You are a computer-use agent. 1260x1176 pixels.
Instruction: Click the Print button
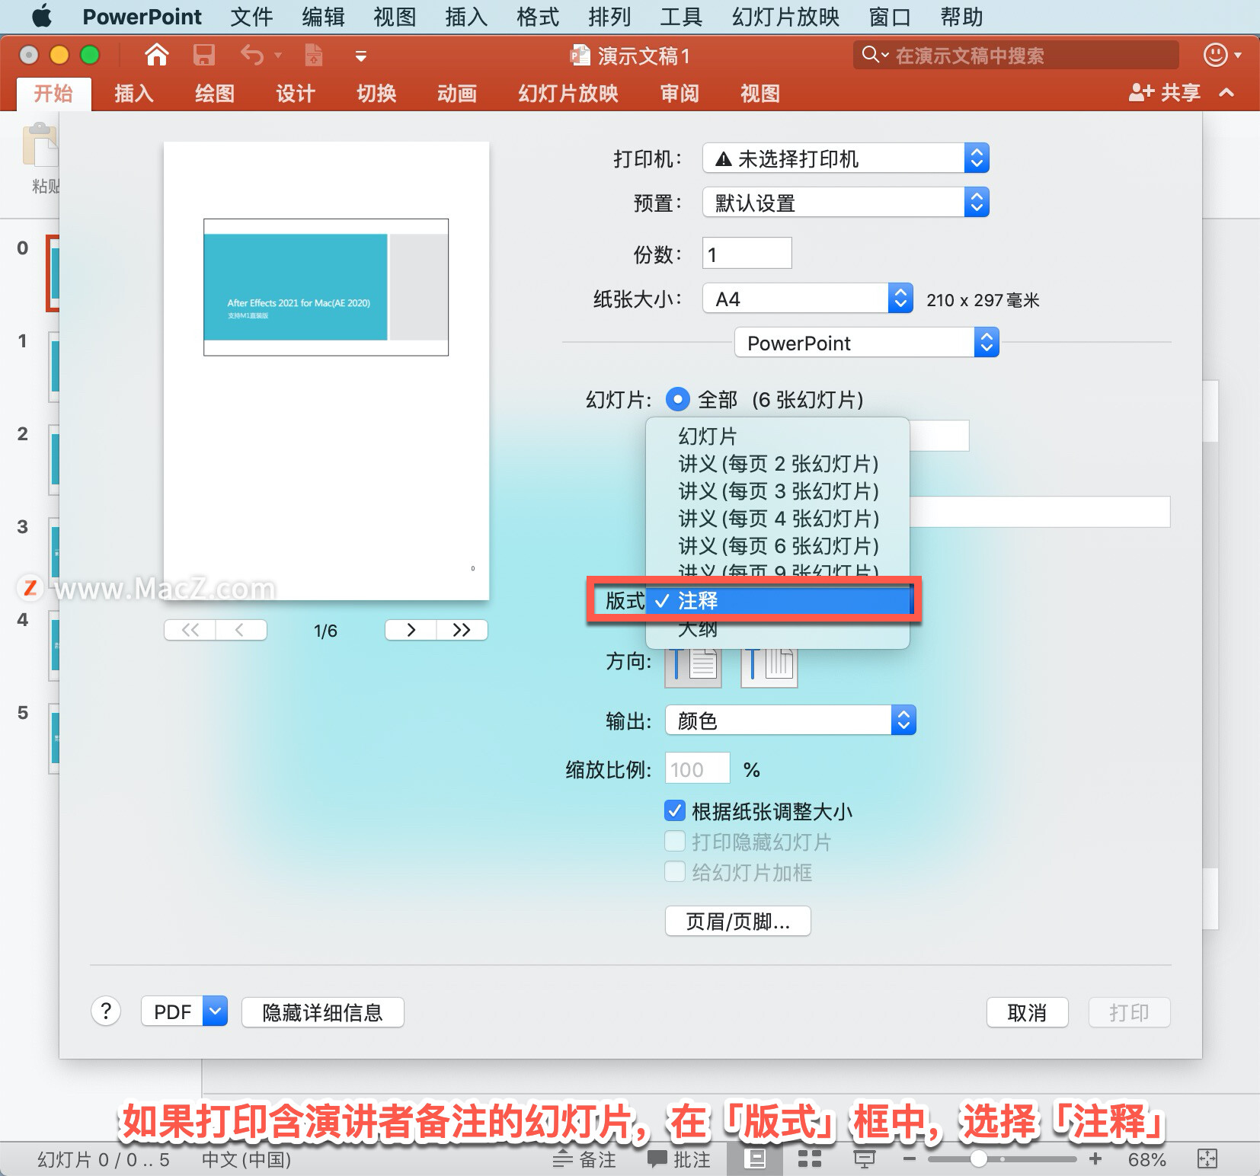coord(1129,1012)
